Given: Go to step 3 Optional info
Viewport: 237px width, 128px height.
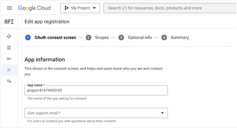Looking at the screenshot, I should click(x=135, y=38).
